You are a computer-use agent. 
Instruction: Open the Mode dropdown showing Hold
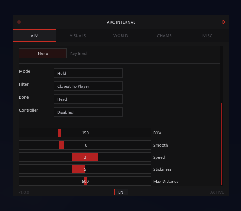[x=88, y=73]
